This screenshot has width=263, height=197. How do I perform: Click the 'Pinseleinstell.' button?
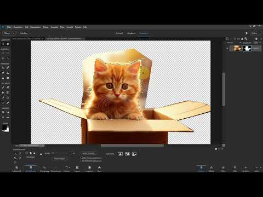[59, 159]
